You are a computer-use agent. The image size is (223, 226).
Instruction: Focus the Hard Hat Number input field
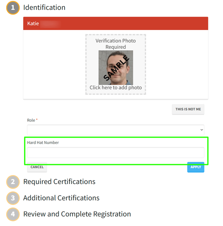[115, 153]
